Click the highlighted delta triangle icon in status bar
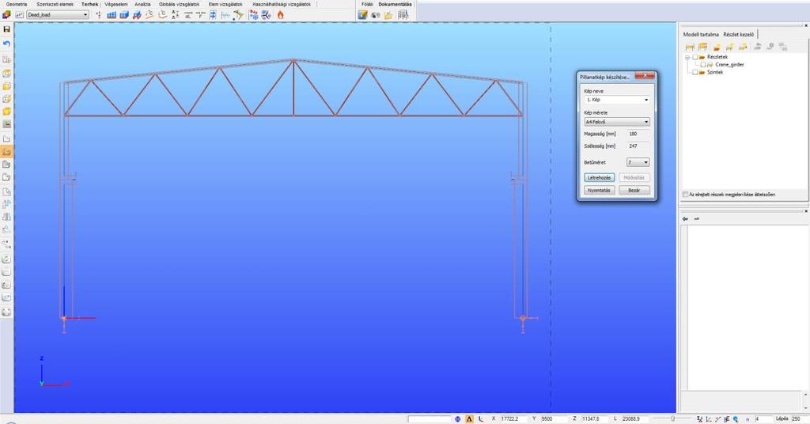The width and height of the screenshot is (810, 424). pyautogui.click(x=470, y=418)
